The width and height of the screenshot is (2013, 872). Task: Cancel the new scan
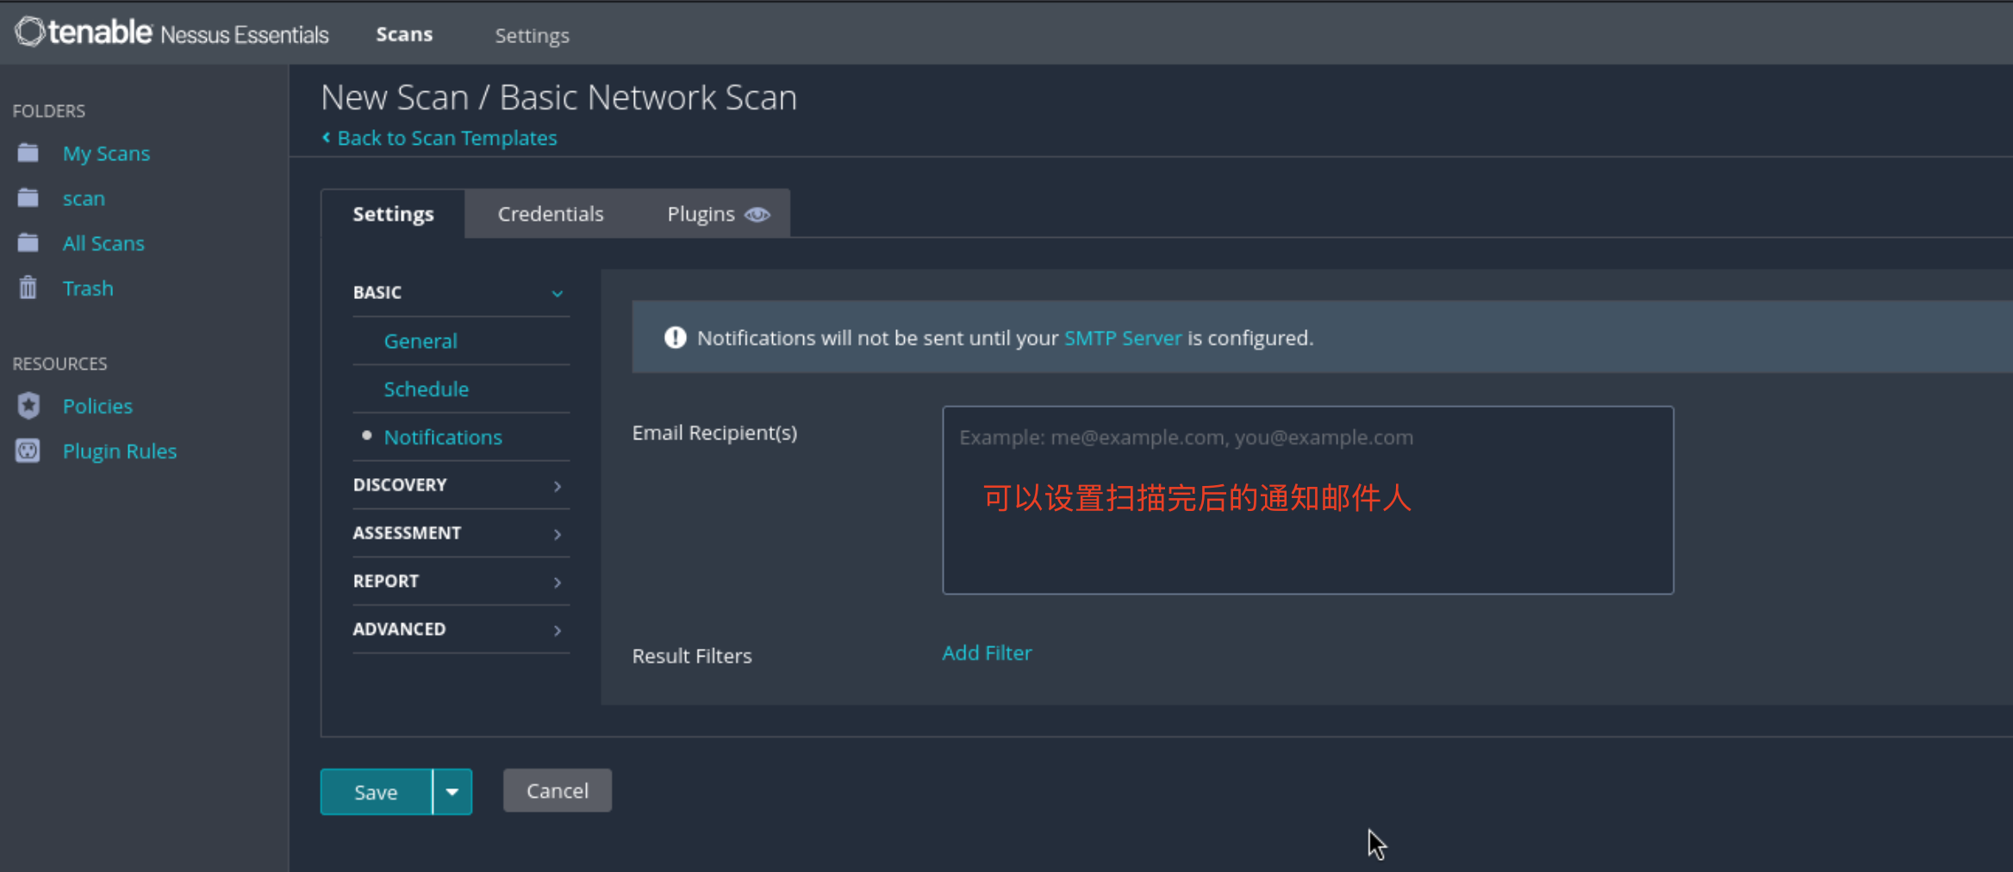[558, 790]
